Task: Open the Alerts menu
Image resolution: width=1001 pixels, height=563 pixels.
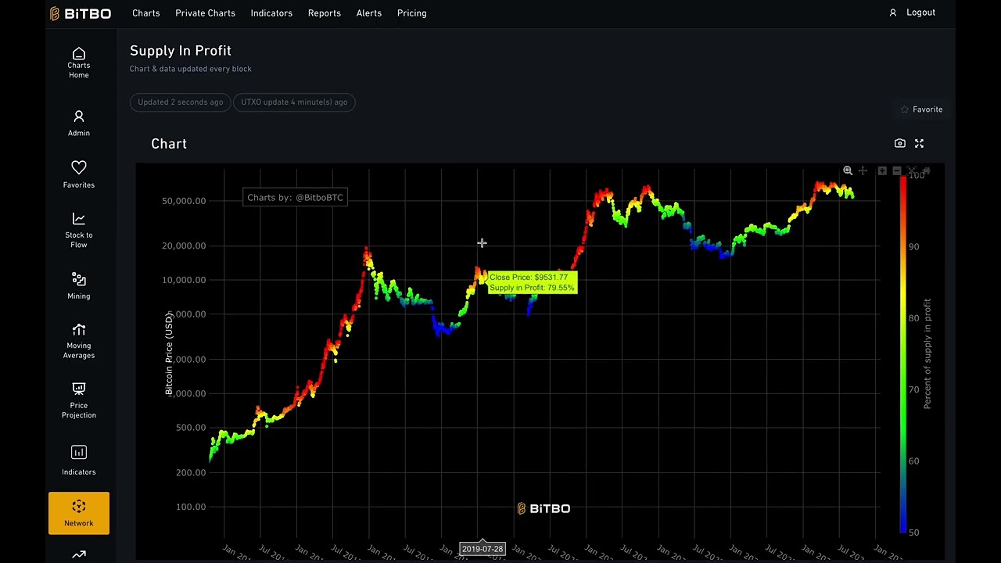Action: (368, 13)
